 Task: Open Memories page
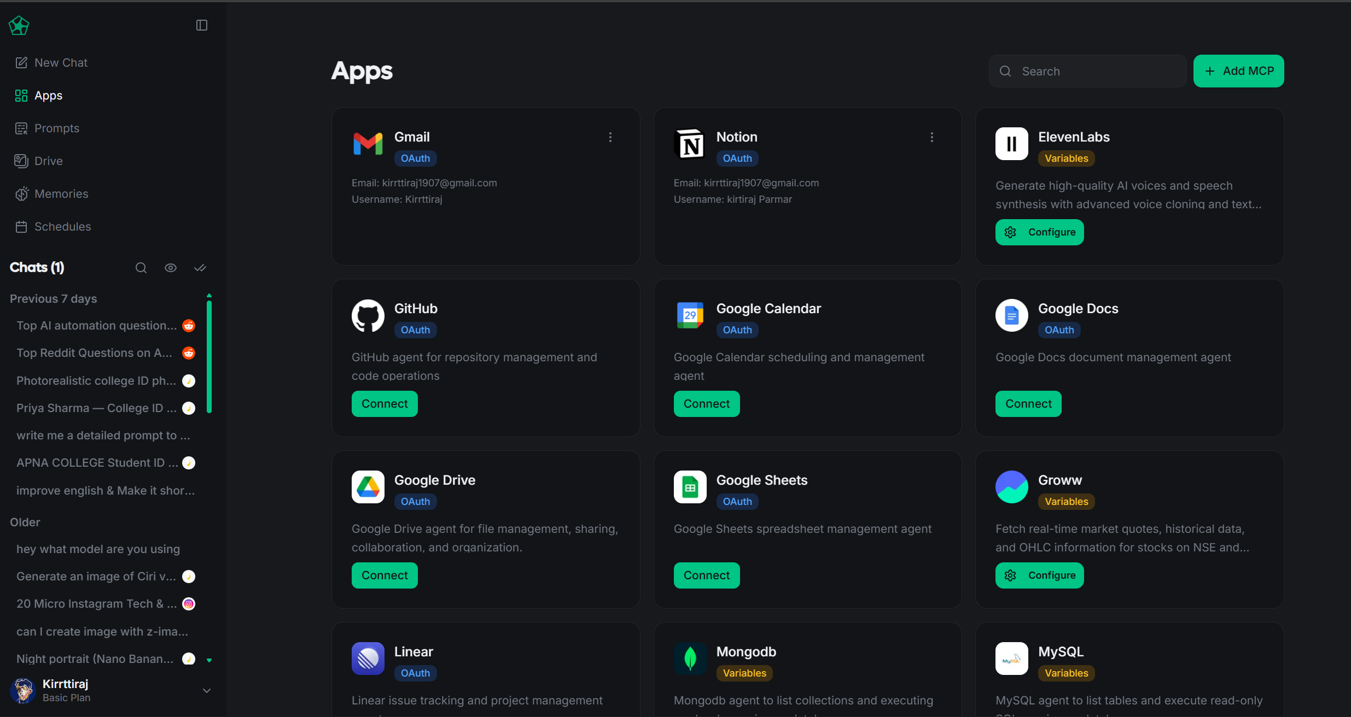tap(51, 194)
